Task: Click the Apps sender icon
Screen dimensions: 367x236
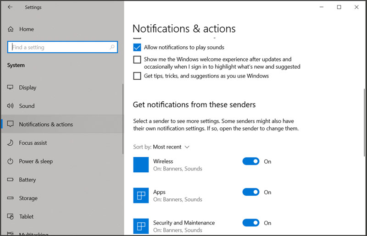Action: coord(141,195)
